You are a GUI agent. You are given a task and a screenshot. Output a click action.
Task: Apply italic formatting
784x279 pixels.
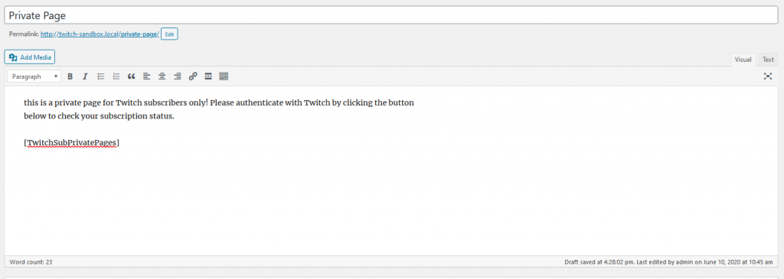[85, 76]
